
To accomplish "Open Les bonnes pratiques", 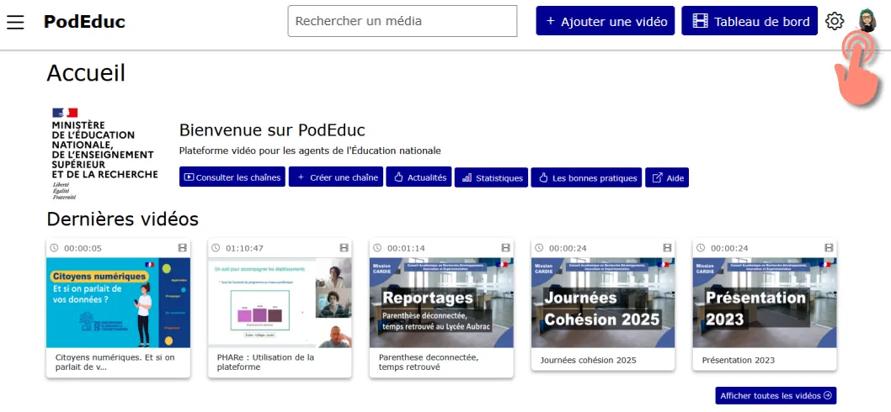I will (x=586, y=177).
